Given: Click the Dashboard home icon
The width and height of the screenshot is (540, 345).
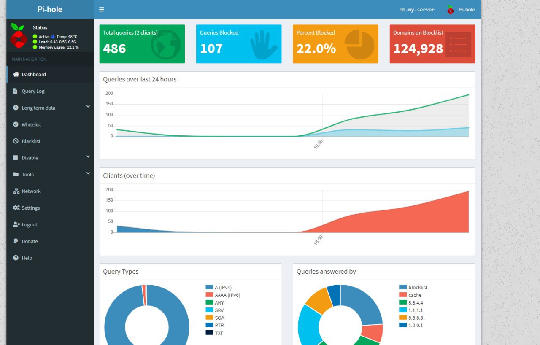Looking at the screenshot, I should [16, 74].
